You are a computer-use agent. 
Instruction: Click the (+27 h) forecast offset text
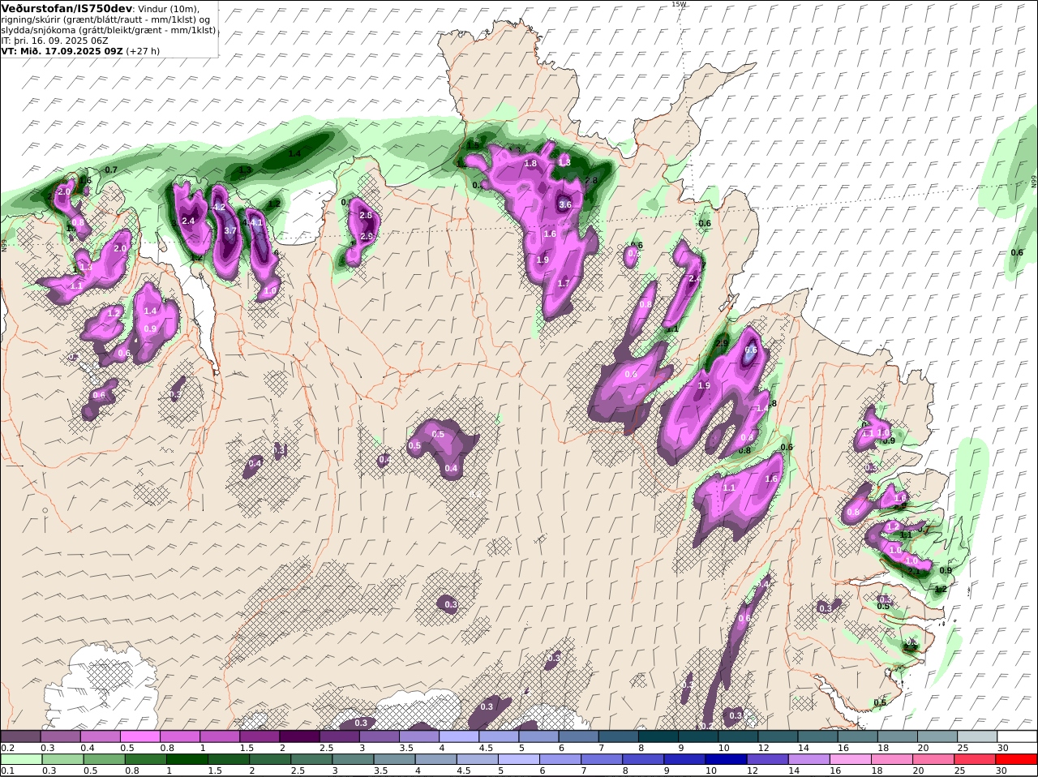(x=143, y=50)
